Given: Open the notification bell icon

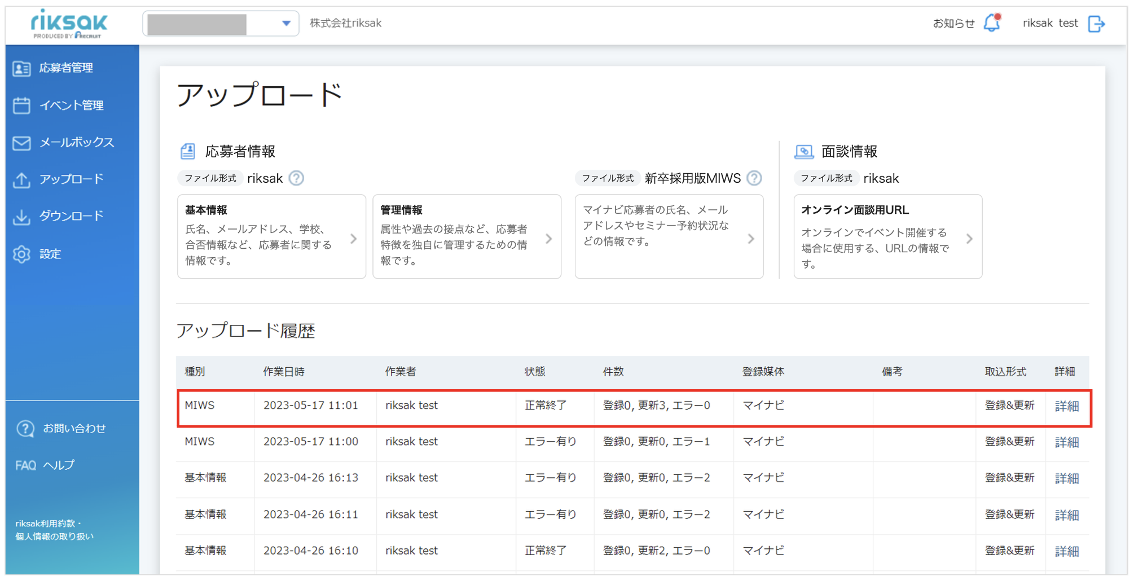Looking at the screenshot, I should click(x=992, y=23).
